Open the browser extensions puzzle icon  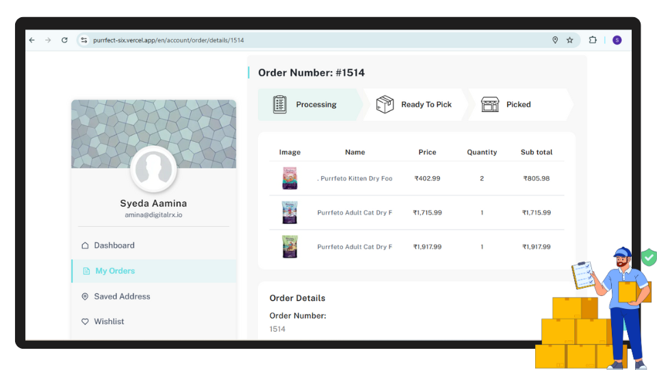coord(593,40)
